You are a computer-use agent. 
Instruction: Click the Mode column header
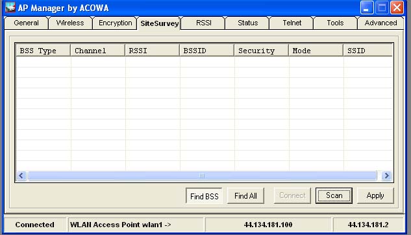tap(316, 50)
